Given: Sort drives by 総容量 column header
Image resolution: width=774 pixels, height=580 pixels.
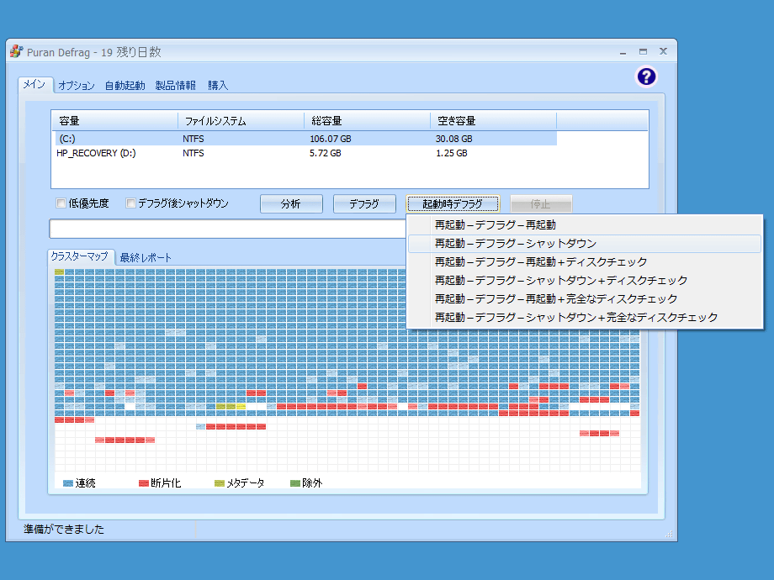Looking at the screenshot, I should coord(368,121).
